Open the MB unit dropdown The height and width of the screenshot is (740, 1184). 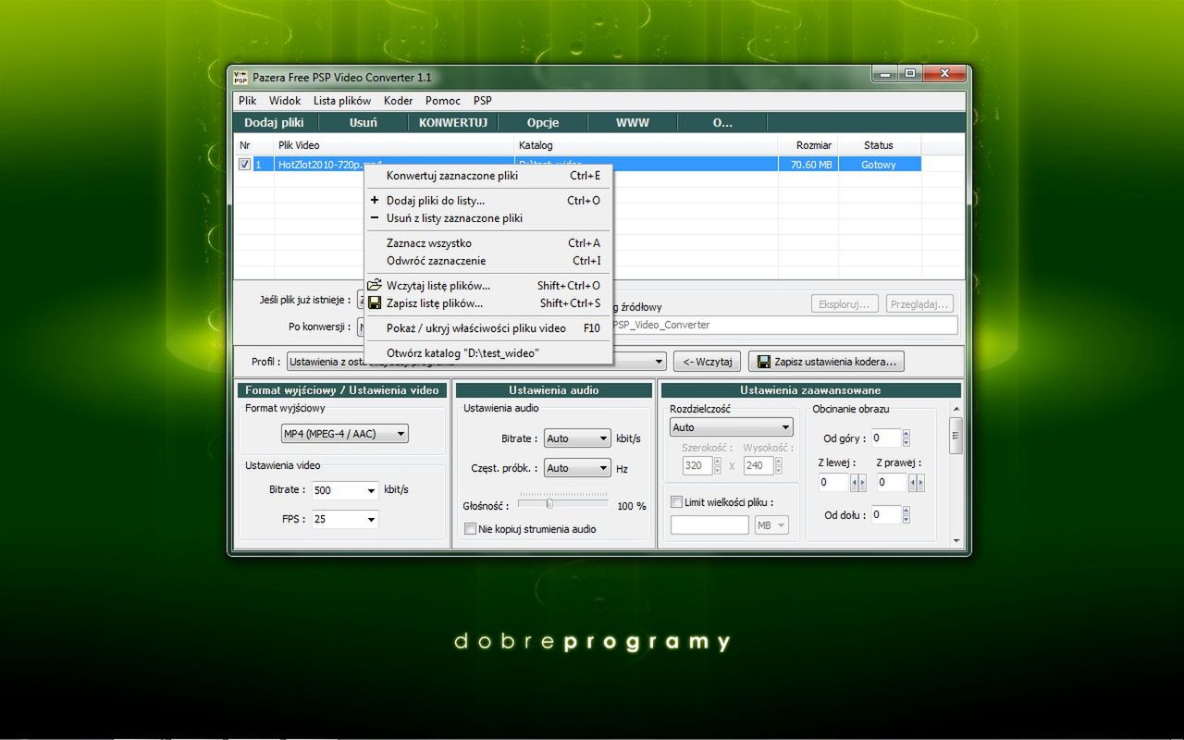click(771, 525)
